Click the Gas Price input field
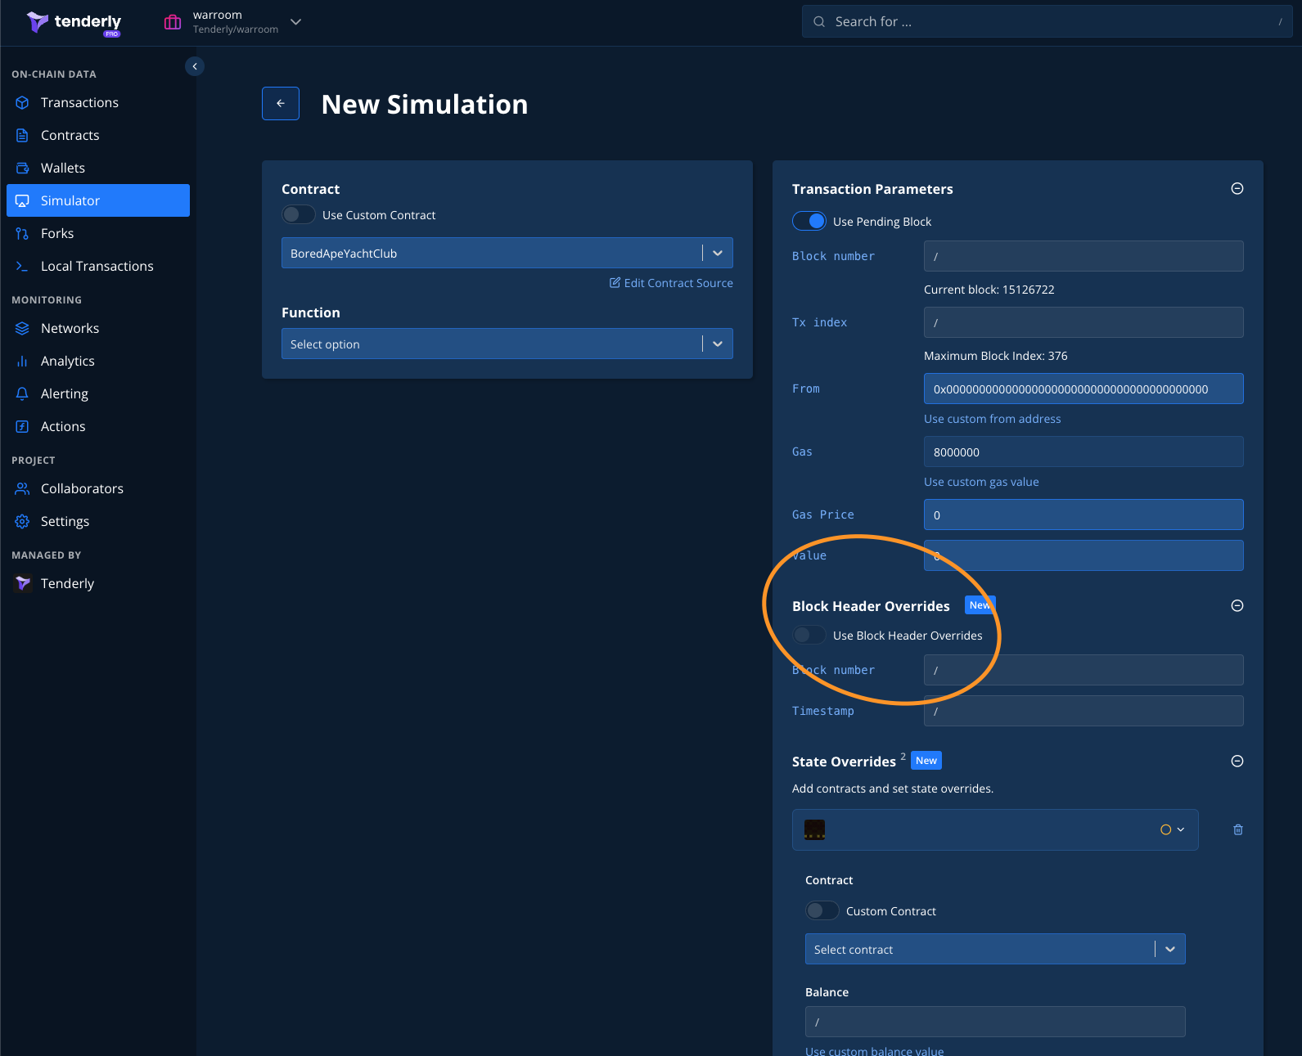Viewport: 1302px width, 1056px height. point(1083,515)
